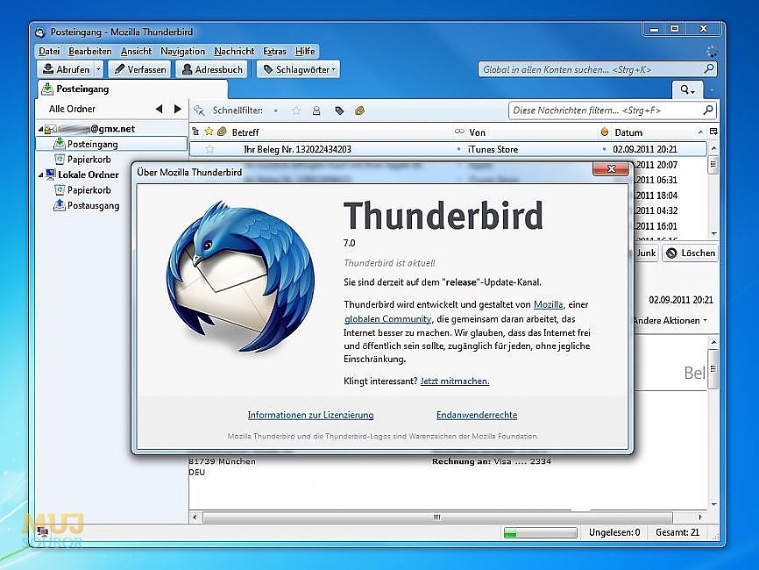This screenshot has width=759, height=570.
Task: Click the Thunderbird activity throbber icon
Action: click(712, 52)
